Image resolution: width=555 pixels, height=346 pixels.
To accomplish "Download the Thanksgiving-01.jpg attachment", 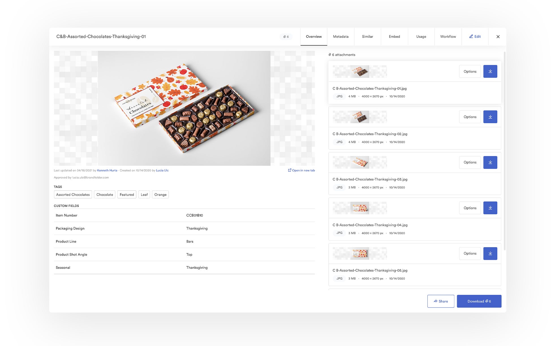I will click(x=490, y=71).
